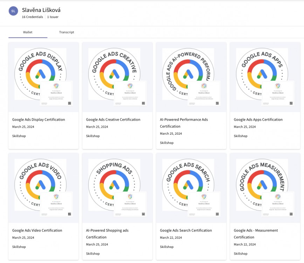Click Skillshop under Display Certification
304x263 pixels.
click(19, 136)
